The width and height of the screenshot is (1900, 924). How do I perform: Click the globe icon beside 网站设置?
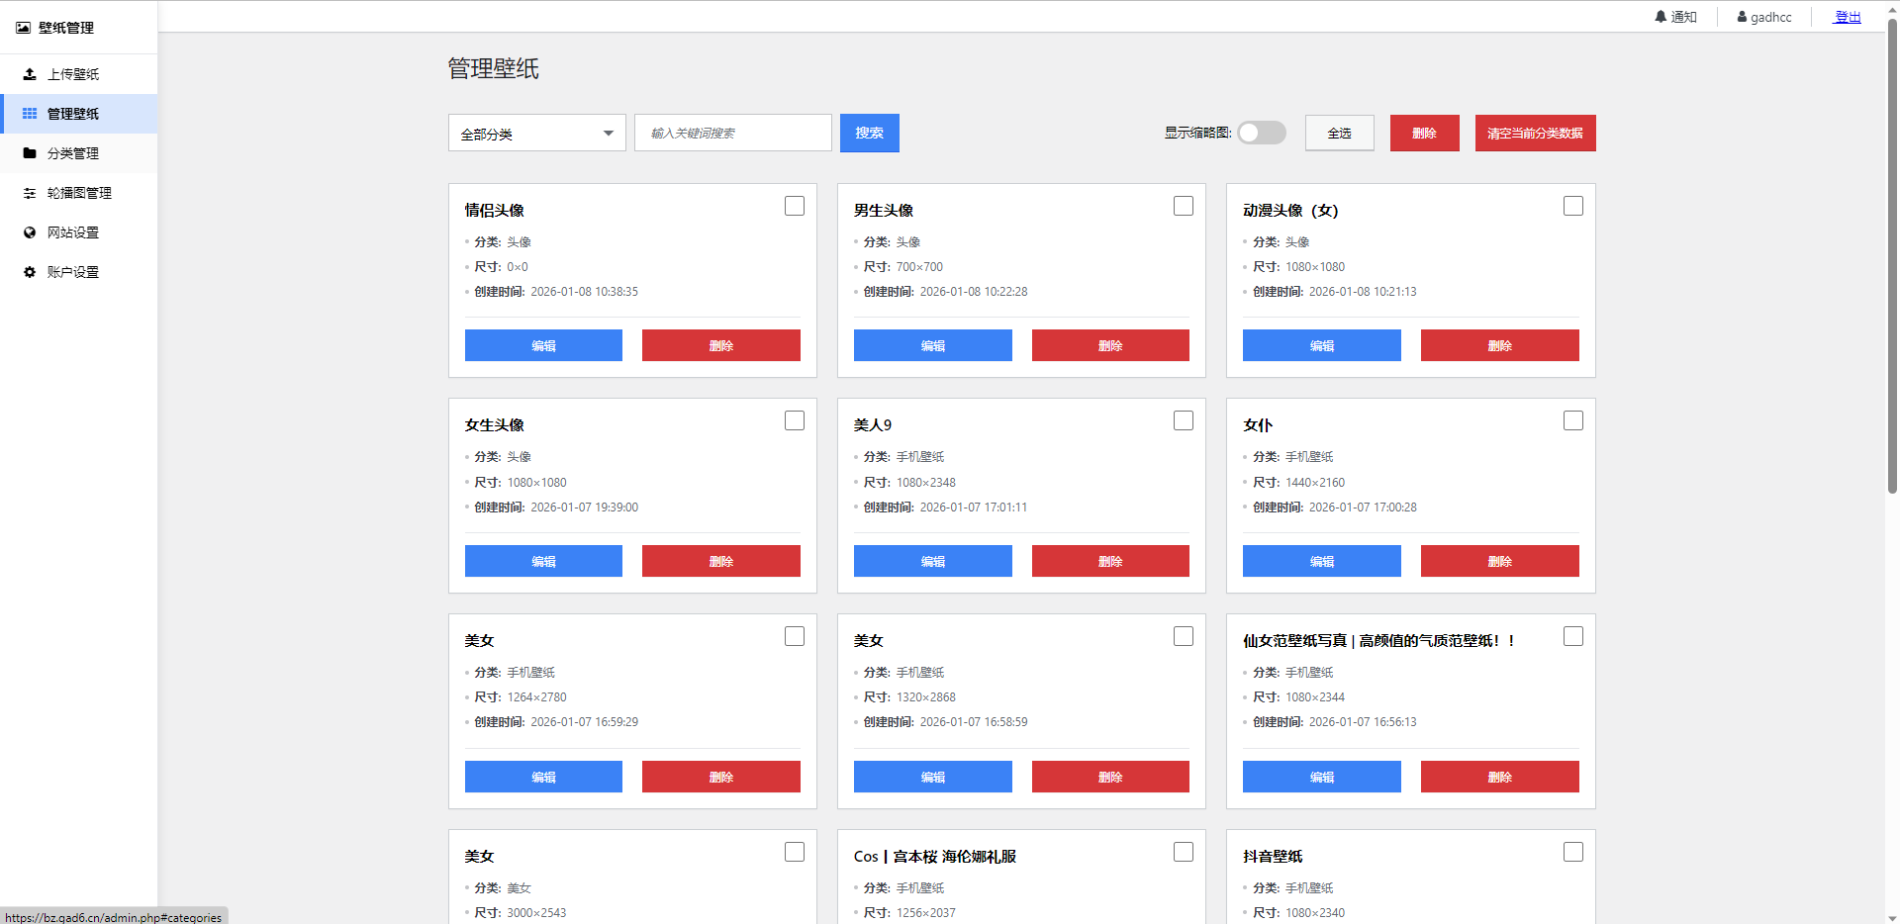[x=30, y=232]
